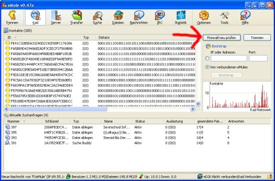Select contact FE41C32B5D633240D2192D58FC176306
This screenshot has height=181, width=275.
100,43
